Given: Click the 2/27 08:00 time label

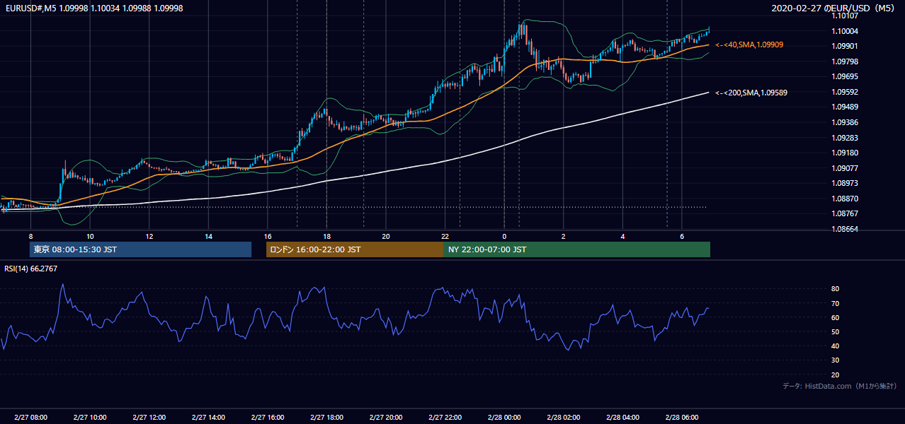Looking at the screenshot, I should (30, 417).
